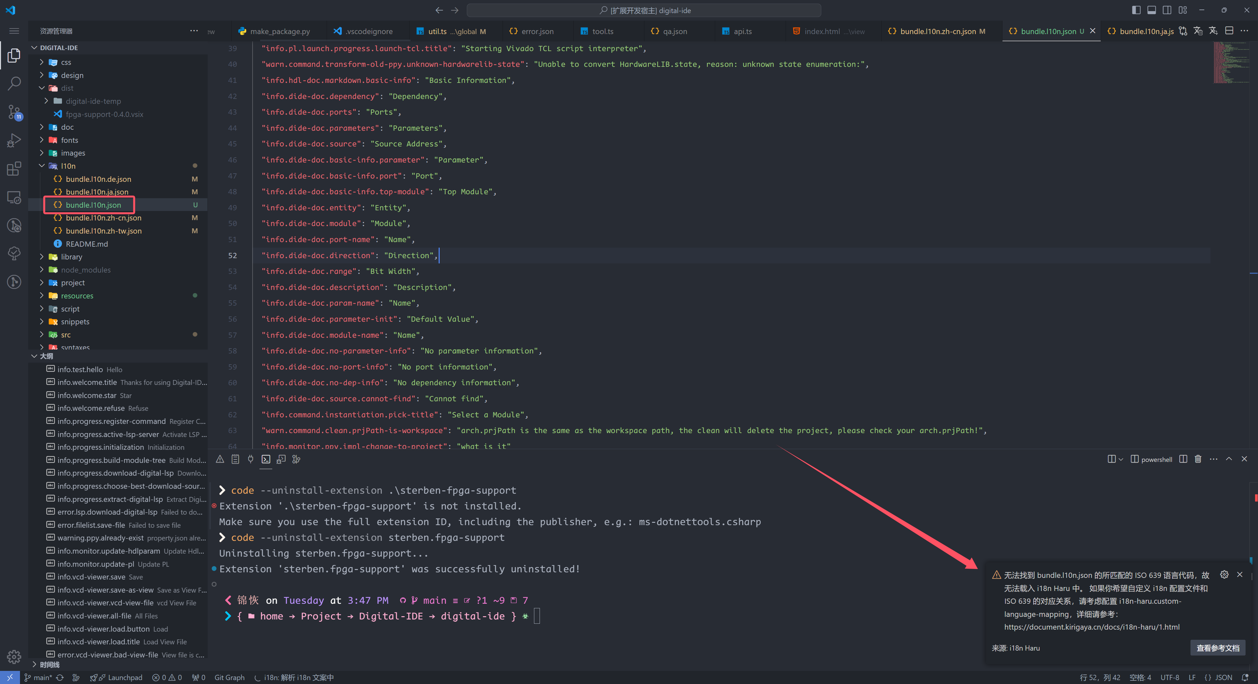The height and width of the screenshot is (684, 1258).
Task: Open the Manage gear menu
Action: point(14,657)
